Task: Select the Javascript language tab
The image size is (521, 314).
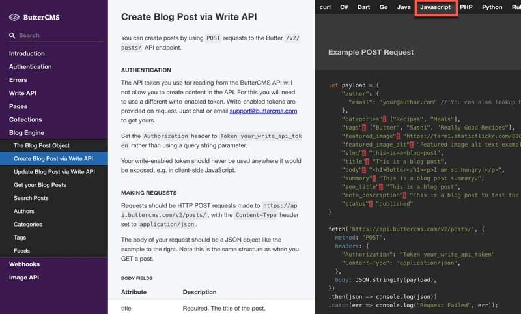Action: tap(435, 7)
